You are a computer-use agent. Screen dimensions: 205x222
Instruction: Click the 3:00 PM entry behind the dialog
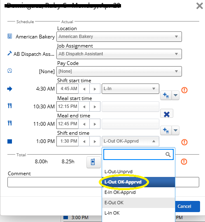click(x=80, y=217)
